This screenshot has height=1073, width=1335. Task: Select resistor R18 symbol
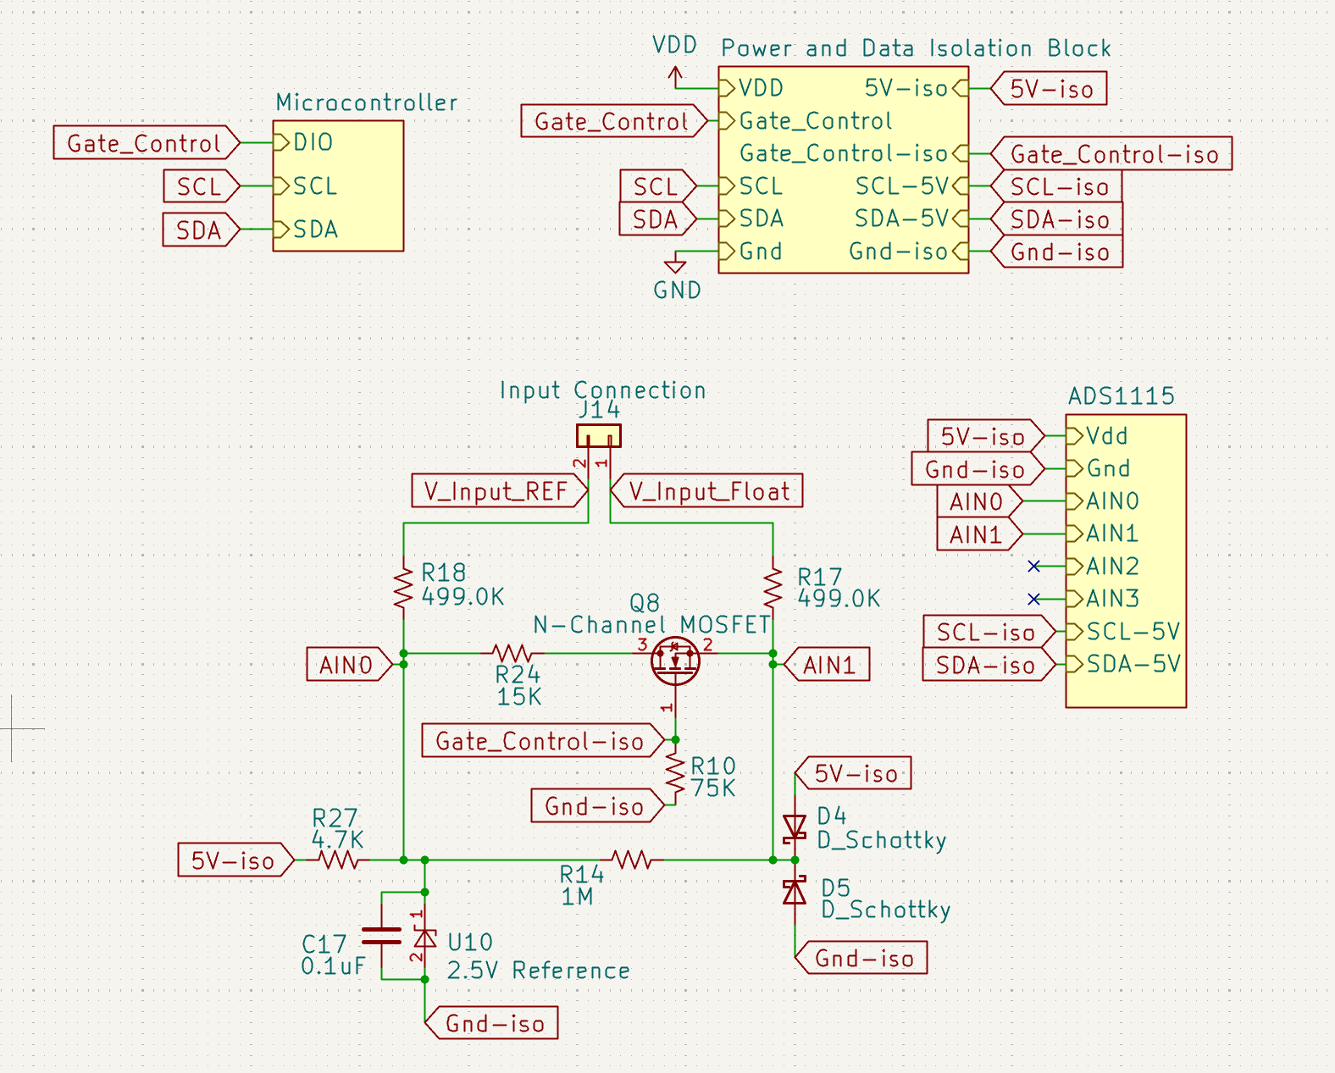403,586
